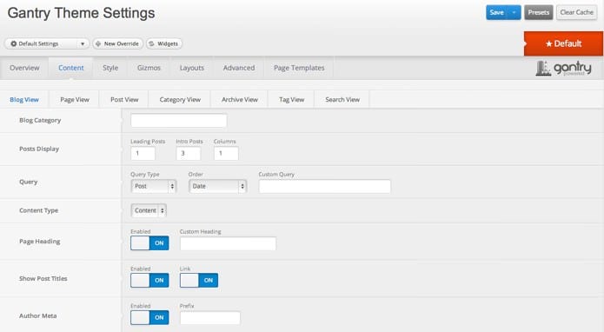Open the Page Templates tab
Viewport: 604px width, 332px height.
coord(299,68)
